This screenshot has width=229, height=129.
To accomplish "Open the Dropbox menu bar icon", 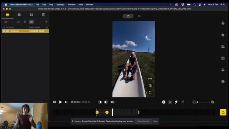I will (x=183, y=5).
